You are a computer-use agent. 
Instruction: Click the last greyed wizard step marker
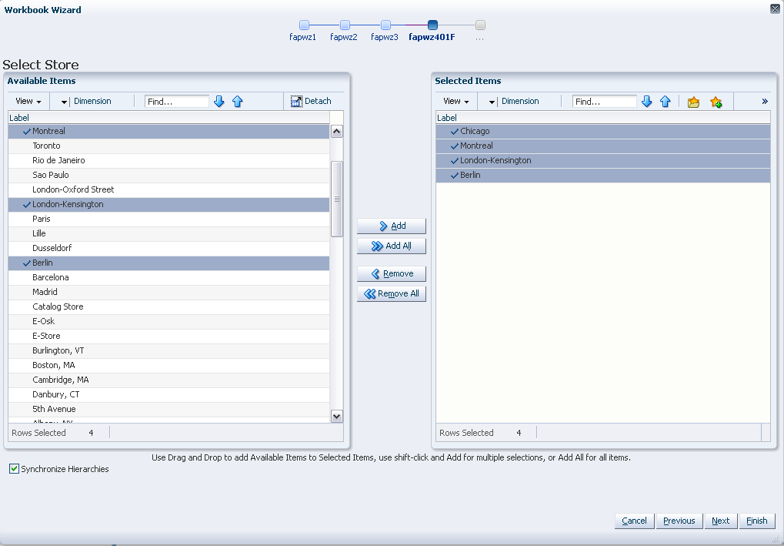click(x=480, y=25)
